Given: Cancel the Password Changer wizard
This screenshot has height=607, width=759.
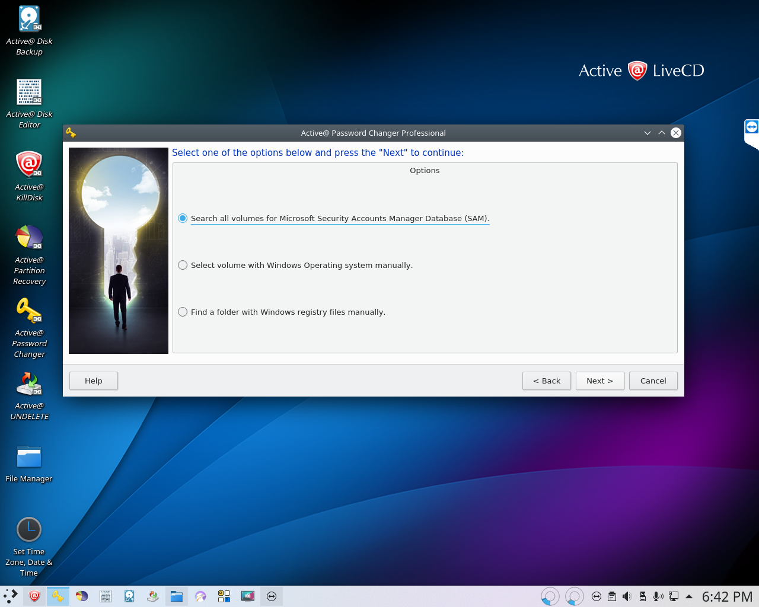Looking at the screenshot, I should point(653,381).
